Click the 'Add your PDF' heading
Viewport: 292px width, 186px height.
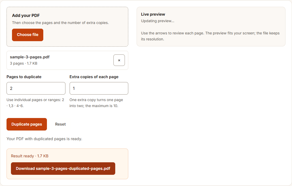point(26,15)
